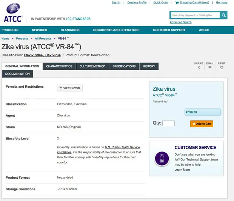The height and width of the screenshot is (201, 234).
Task: Click the Biosafety Level label
Action: [17, 139]
